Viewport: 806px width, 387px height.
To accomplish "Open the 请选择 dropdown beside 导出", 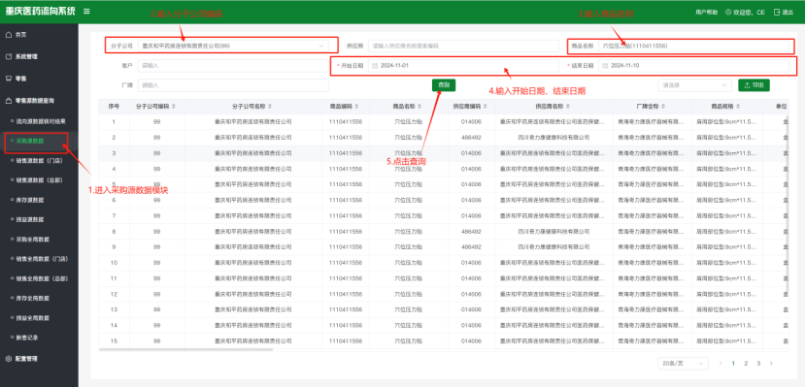I will (x=694, y=85).
